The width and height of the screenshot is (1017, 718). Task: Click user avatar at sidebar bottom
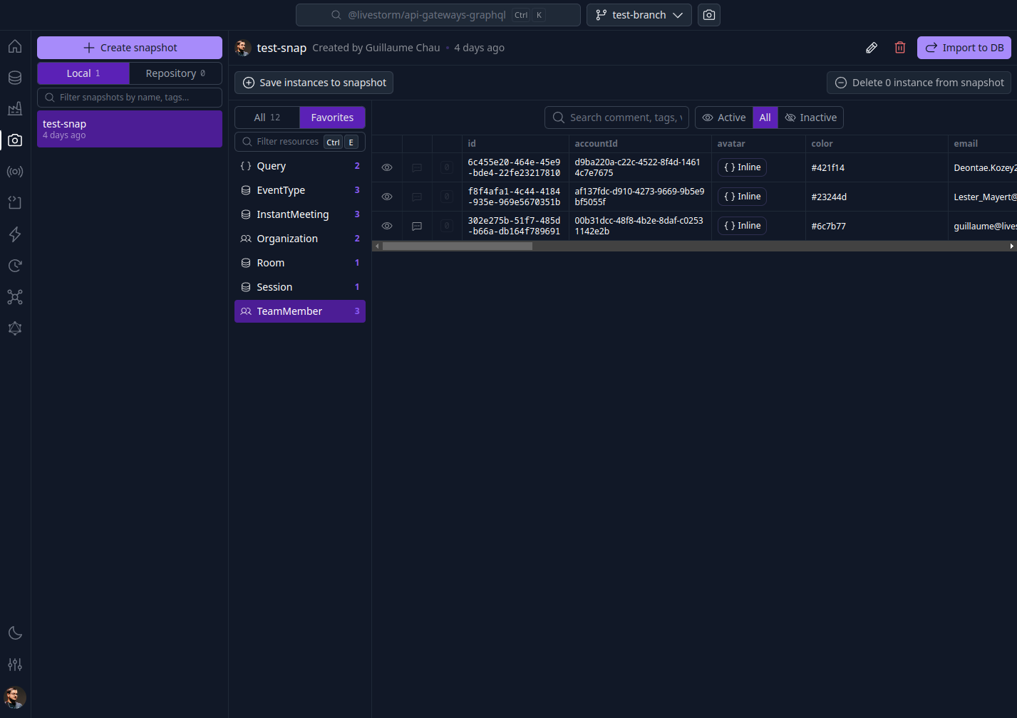[15, 697]
